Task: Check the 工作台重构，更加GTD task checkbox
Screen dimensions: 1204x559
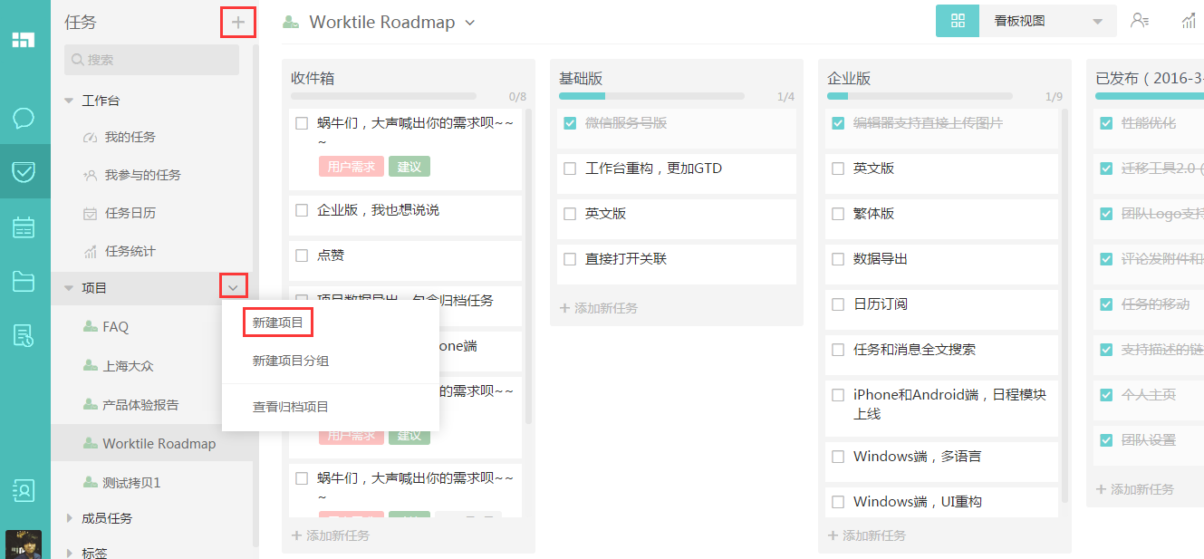Action: pos(570,168)
